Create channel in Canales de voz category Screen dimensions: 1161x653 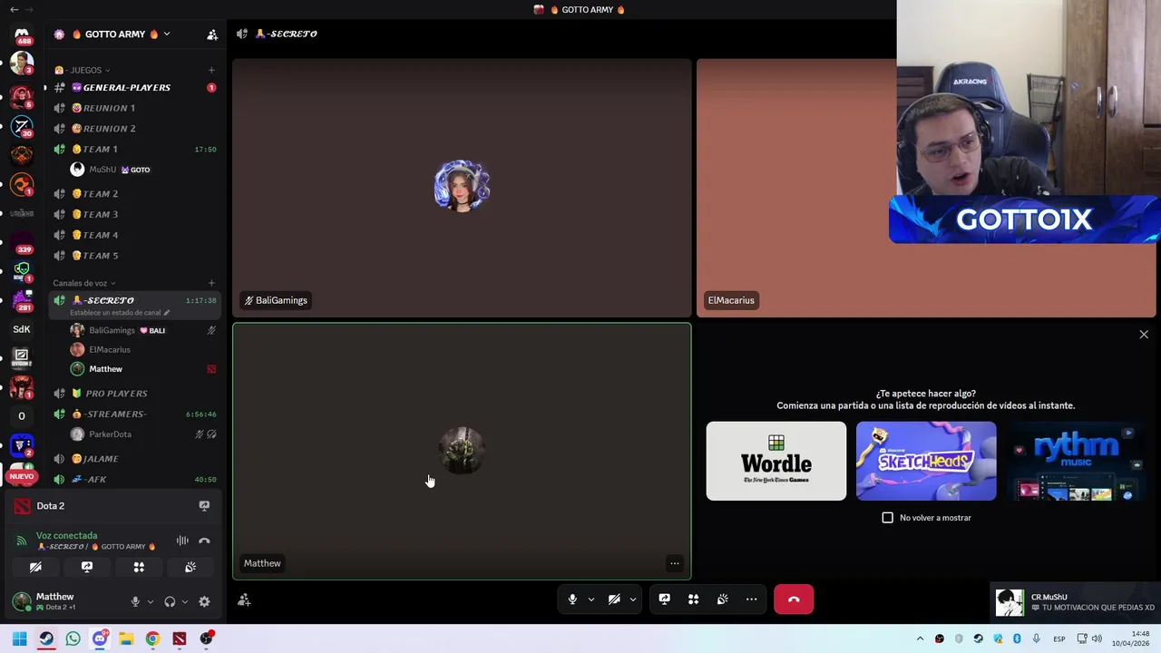pos(211,283)
